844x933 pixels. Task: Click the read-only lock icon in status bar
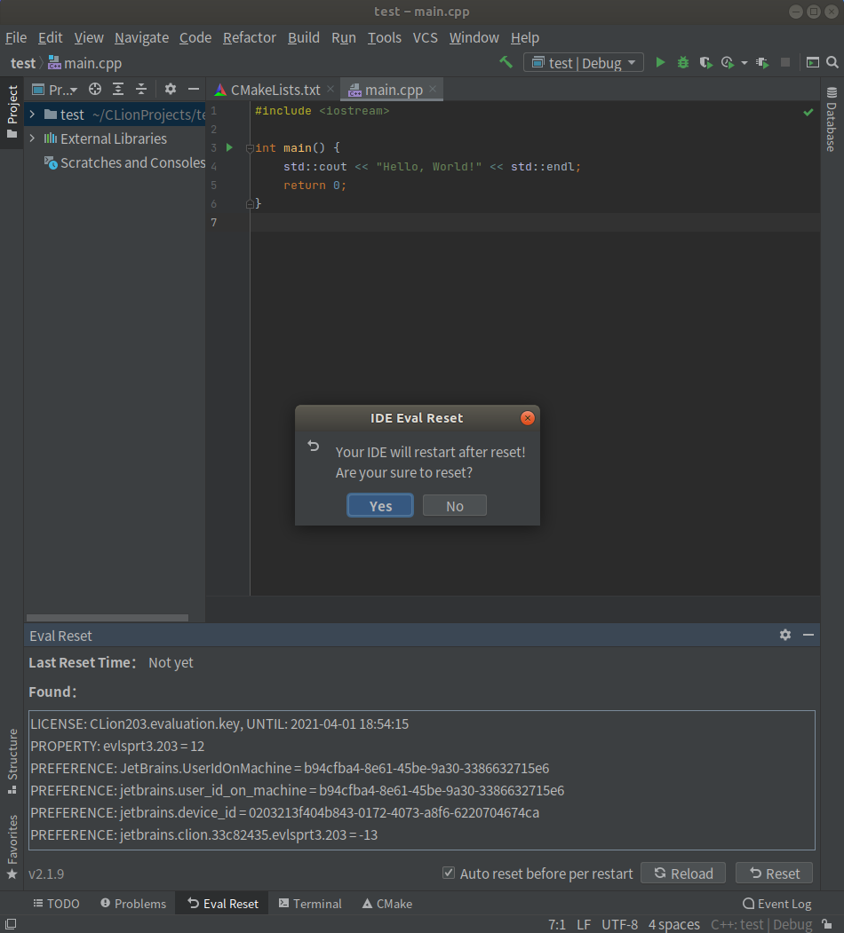827,924
